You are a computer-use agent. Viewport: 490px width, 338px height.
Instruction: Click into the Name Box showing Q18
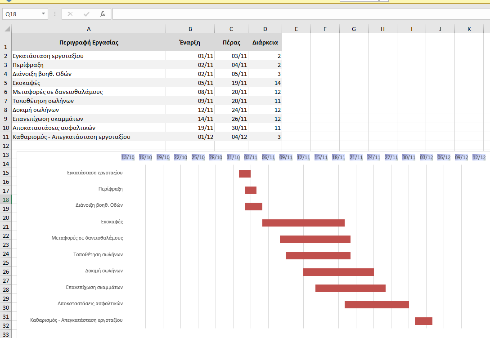[x=21, y=14]
